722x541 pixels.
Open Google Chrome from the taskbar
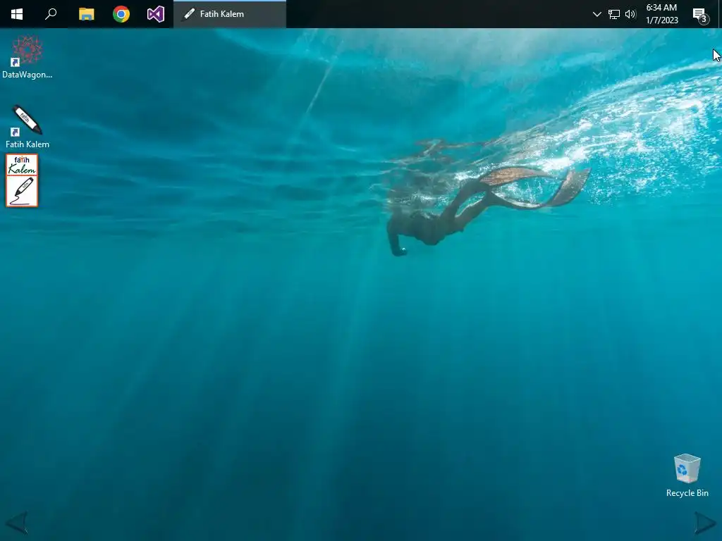121,14
